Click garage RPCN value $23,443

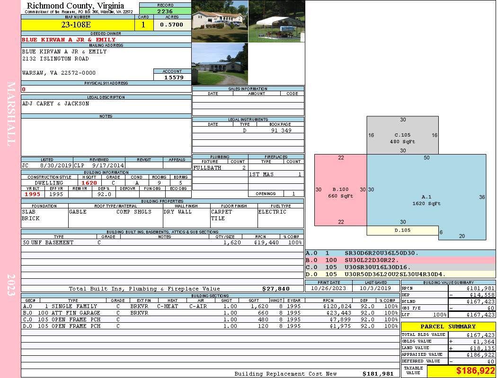[338, 313]
